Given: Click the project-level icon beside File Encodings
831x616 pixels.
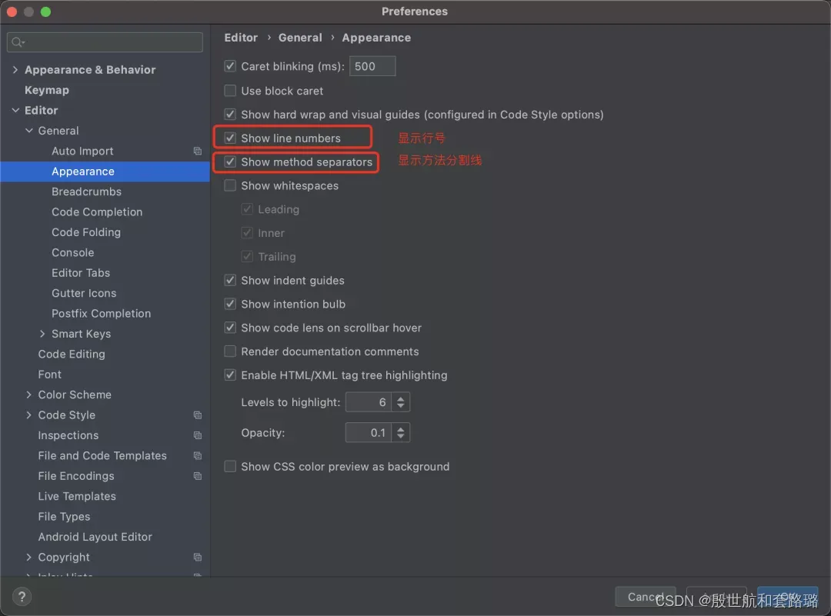Looking at the screenshot, I should [x=198, y=476].
